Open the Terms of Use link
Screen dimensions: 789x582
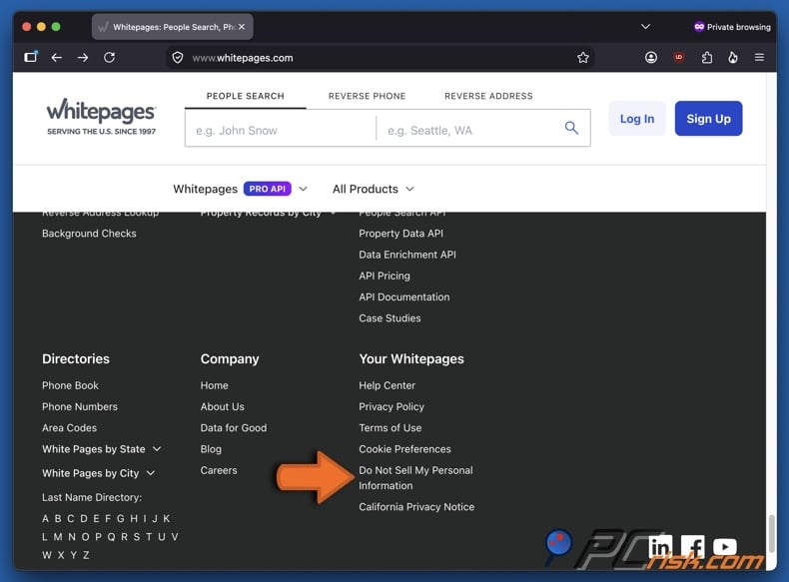click(390, 427)
